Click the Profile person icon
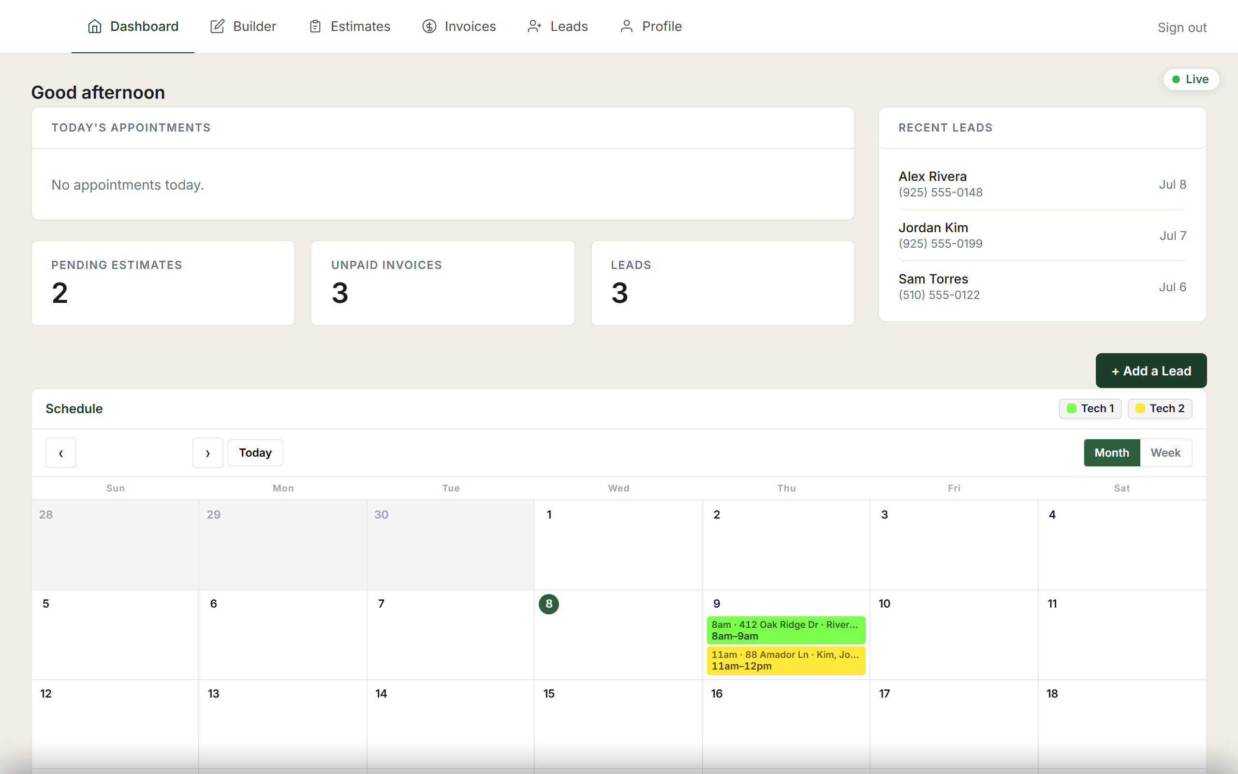Screen dimensions: 1238x774 [x=627, y=26]
